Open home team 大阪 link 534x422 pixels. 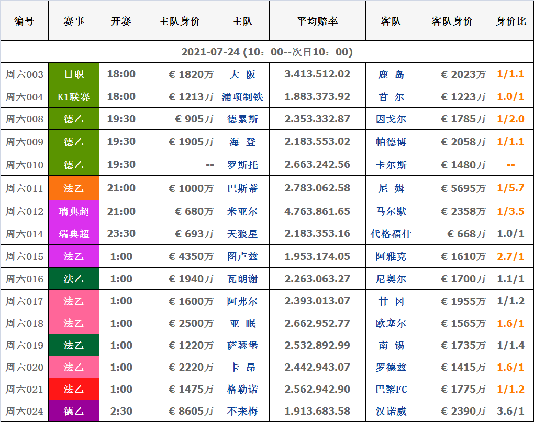242,74
